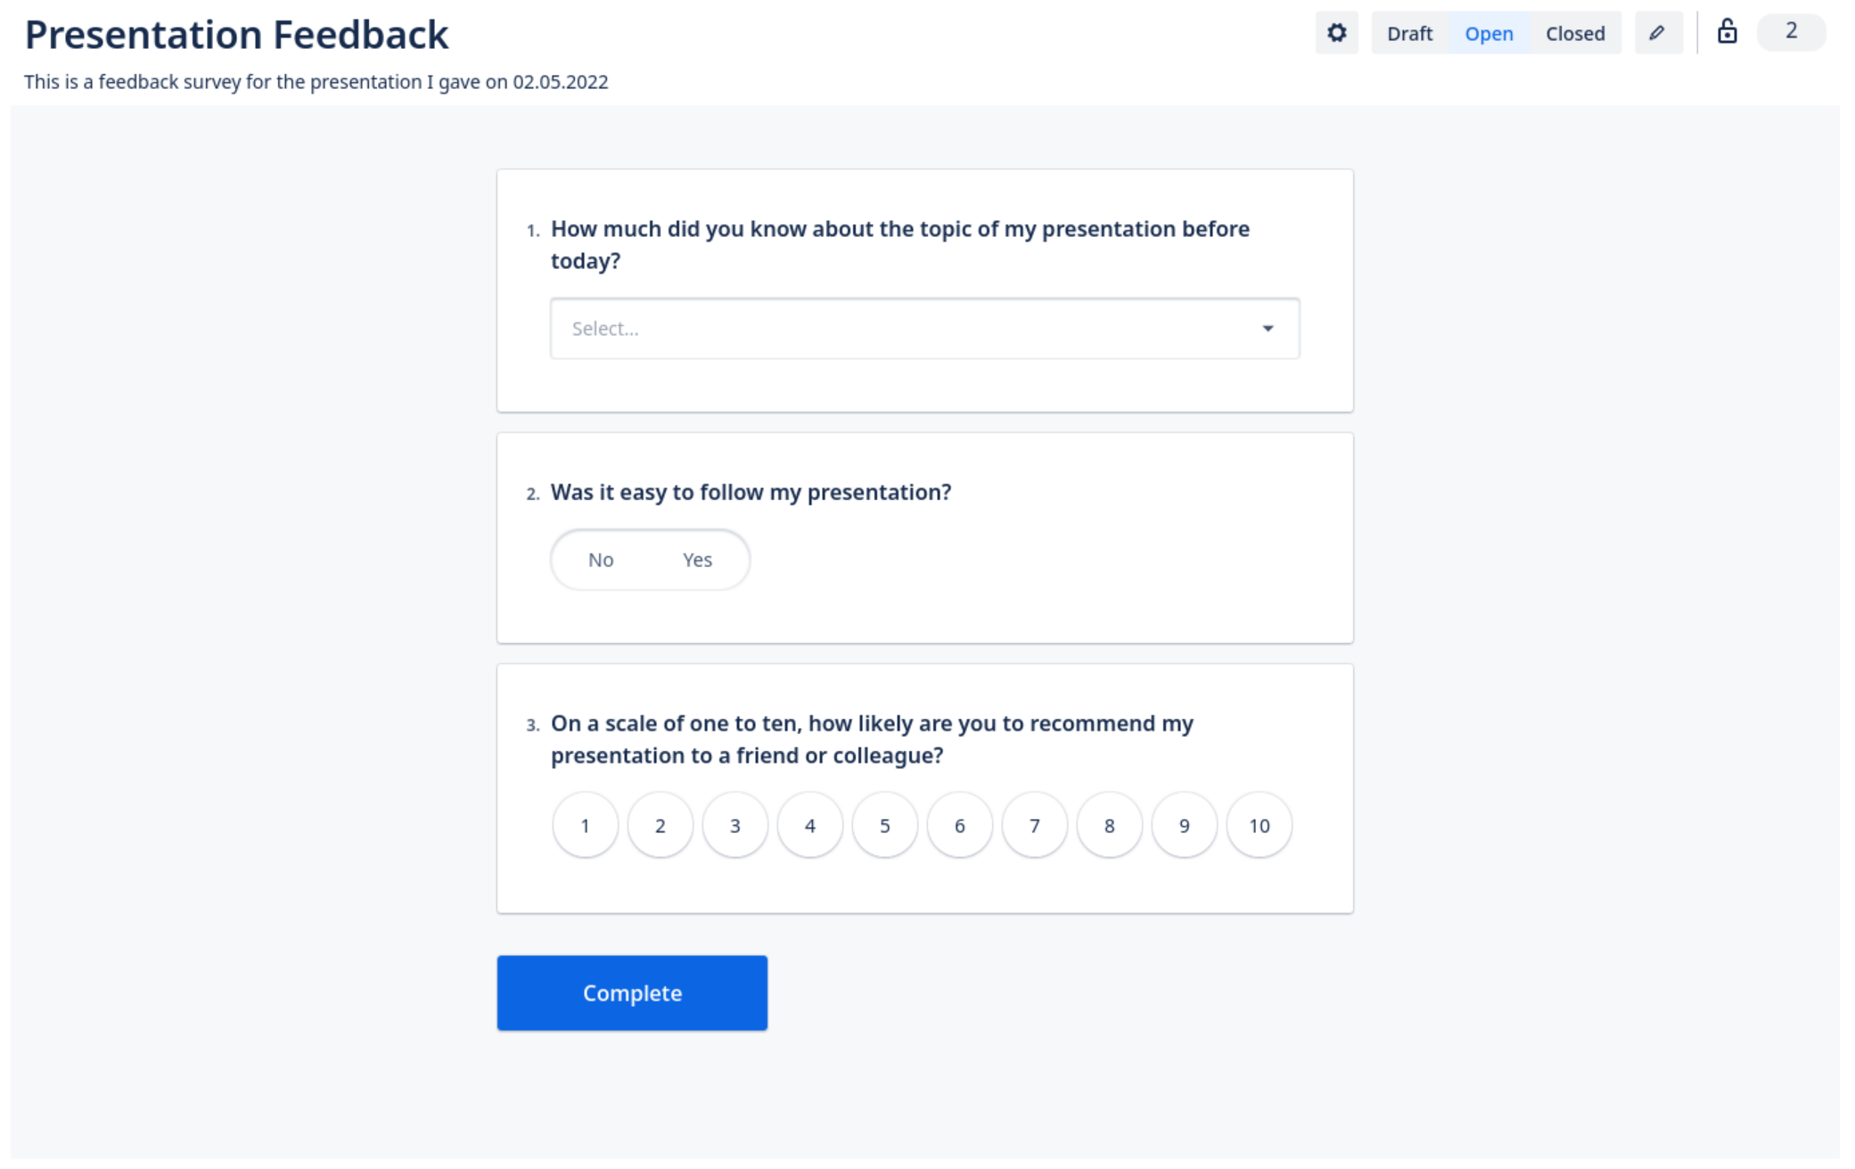The width and height of the screenshot is (1855, 1169).
Task: Choose No for easy to follow
Action: (x=601, y=560)
